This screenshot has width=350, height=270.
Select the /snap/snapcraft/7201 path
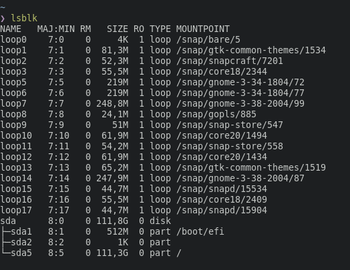pos(230,61)
